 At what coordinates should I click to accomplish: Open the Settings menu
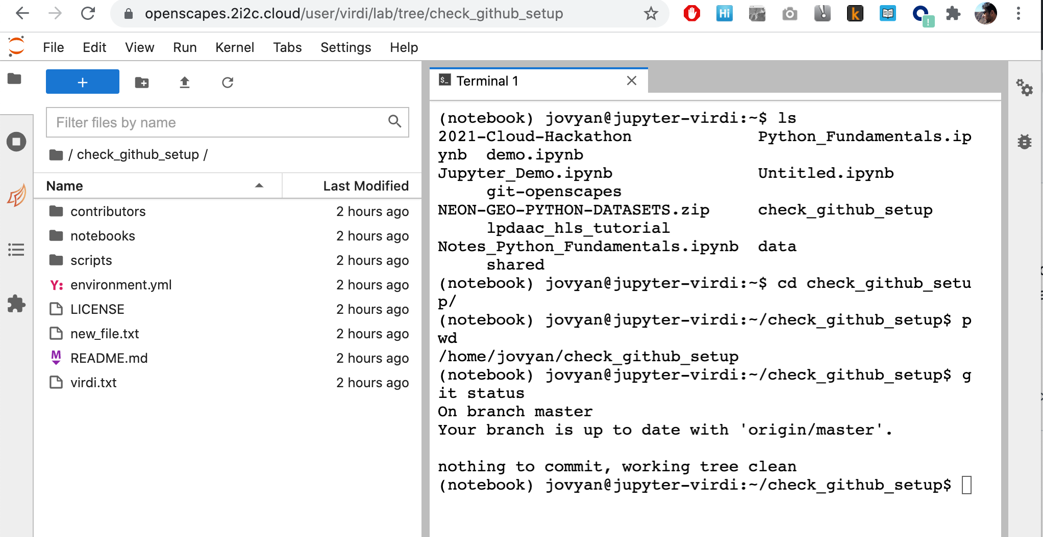click(345, 47)
